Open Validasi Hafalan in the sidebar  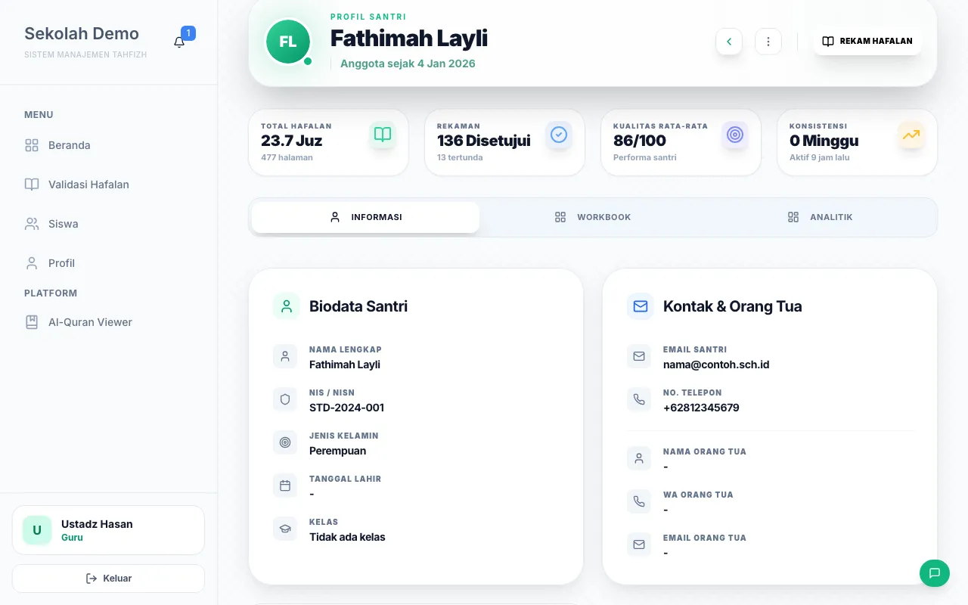(109, 185)
